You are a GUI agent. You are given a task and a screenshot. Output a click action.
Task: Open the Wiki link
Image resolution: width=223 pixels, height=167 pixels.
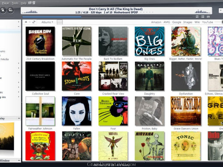pos(197,22)
